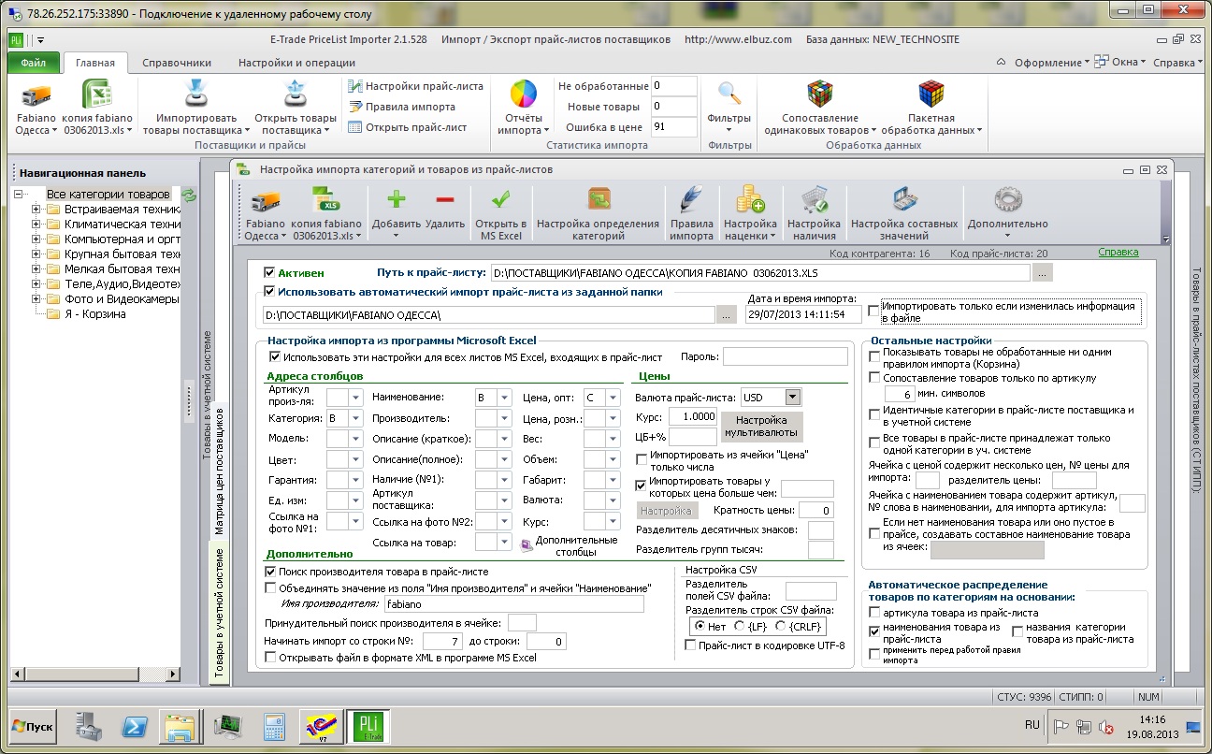
Task: Click Дополнительные столбцы icon
Action: [527, 544]
